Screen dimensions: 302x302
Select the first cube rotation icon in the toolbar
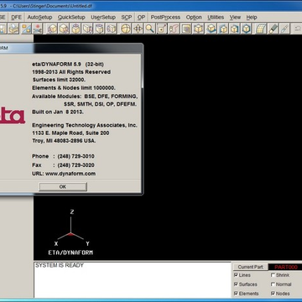point(52,29)
